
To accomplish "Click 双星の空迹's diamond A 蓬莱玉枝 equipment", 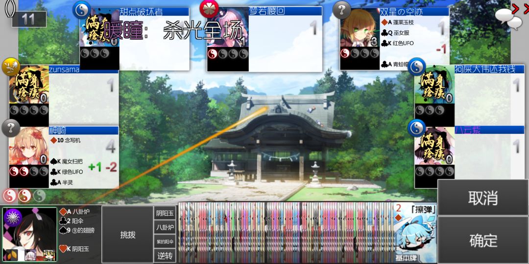I will click(x=397, y=22).
